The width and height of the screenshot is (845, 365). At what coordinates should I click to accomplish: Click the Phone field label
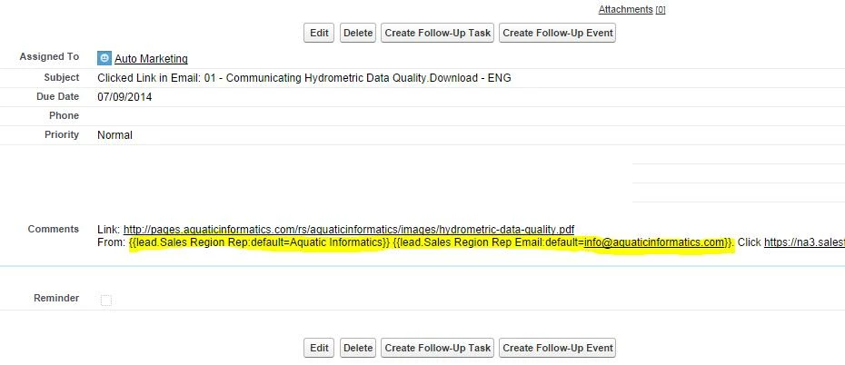click(x=65, y=115)
